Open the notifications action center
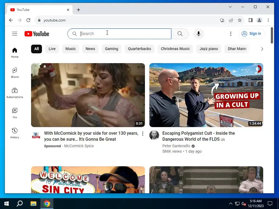The image size is (279, 209). (270, 204)
